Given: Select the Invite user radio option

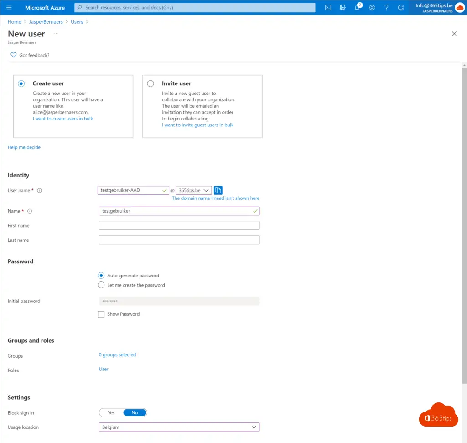Looking at the screenshot, I should tap(150, 83).
